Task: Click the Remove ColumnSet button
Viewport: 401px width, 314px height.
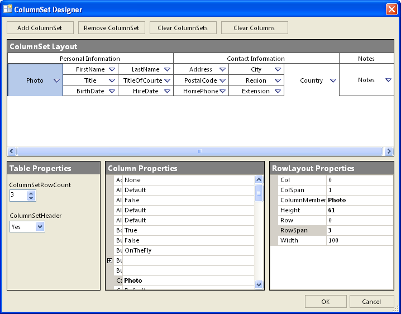Action: [112, 27]
